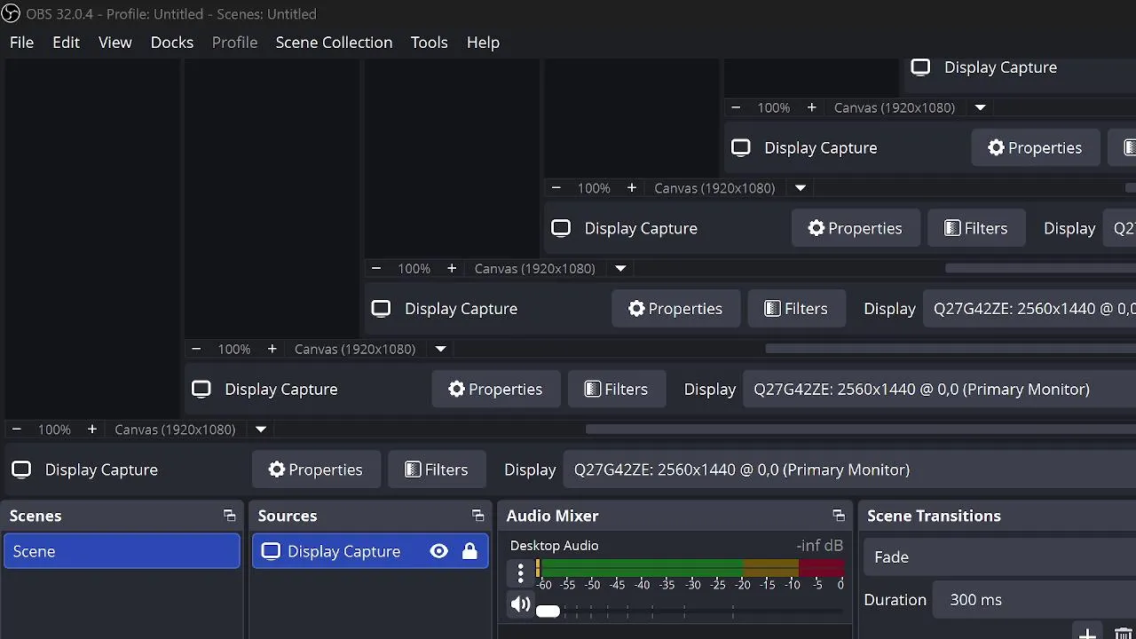This screenshot has height=639, width=1136.
Task: Click the main preview '100%' zoom value
Action: 54,430
